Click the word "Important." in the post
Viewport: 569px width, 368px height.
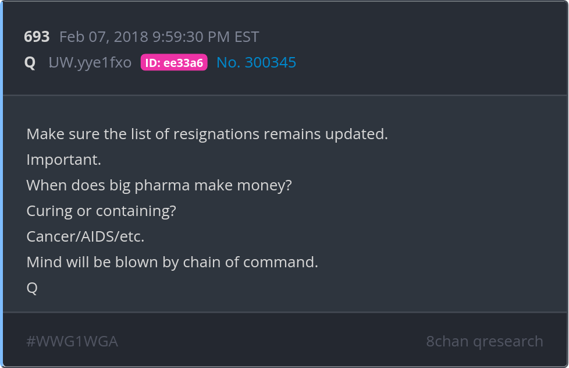click(x=64, y=160)
